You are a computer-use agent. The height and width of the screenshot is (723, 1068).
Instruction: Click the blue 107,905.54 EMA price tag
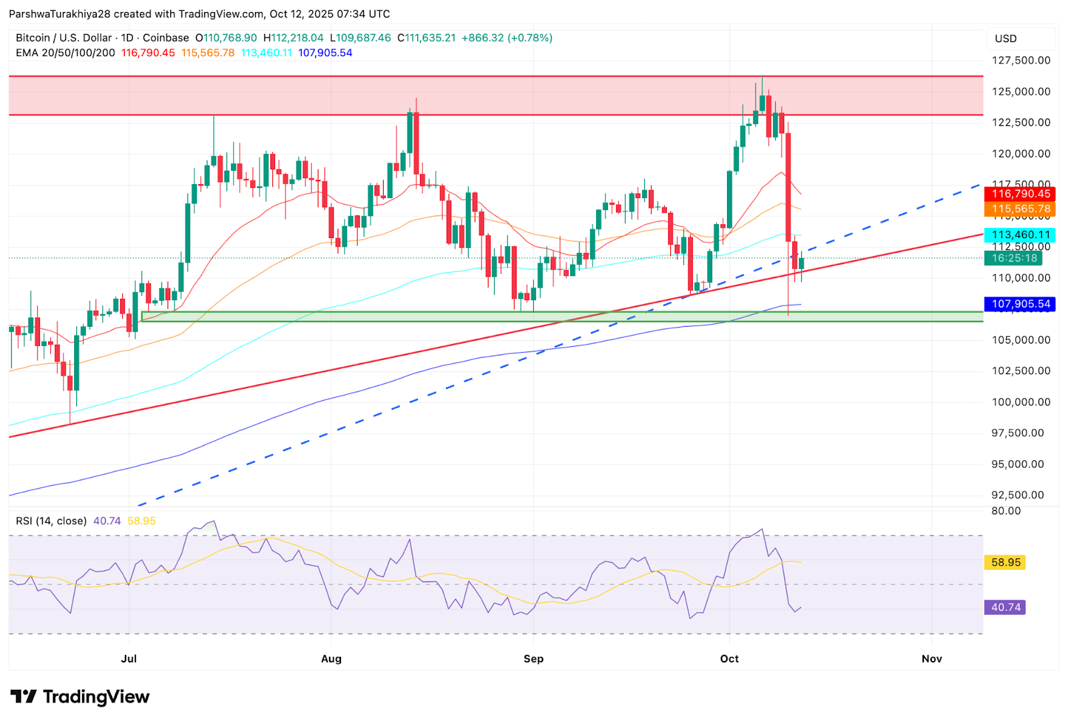1020,304
